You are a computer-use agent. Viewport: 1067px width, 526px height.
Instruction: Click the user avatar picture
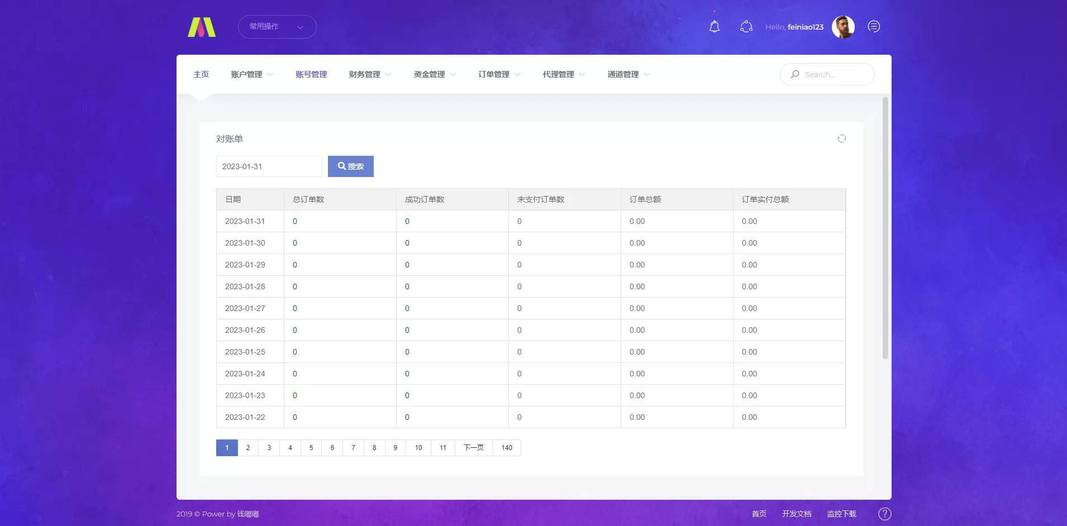[843, 27]
